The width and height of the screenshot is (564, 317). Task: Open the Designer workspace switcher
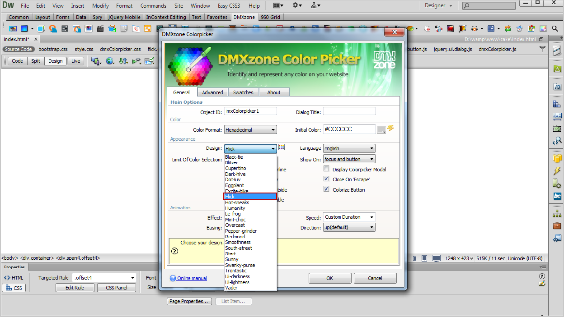pyautogui.click(x=438, y=5)
